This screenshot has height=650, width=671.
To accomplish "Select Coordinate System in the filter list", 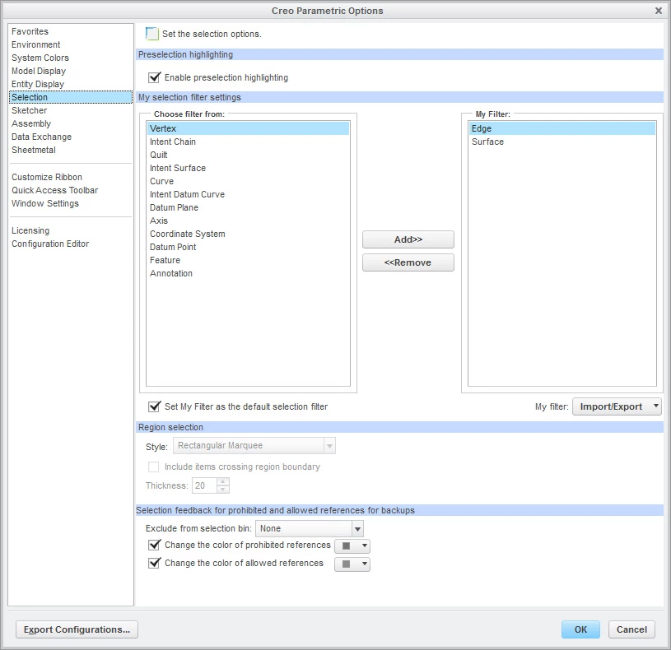I will pyautogui.click(x=248, y=234).
